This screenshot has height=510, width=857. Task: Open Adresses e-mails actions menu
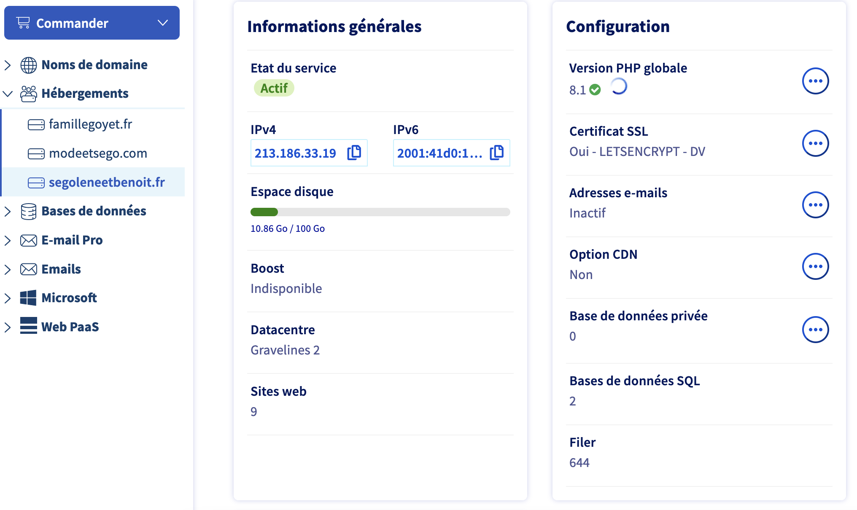(815, 205)
